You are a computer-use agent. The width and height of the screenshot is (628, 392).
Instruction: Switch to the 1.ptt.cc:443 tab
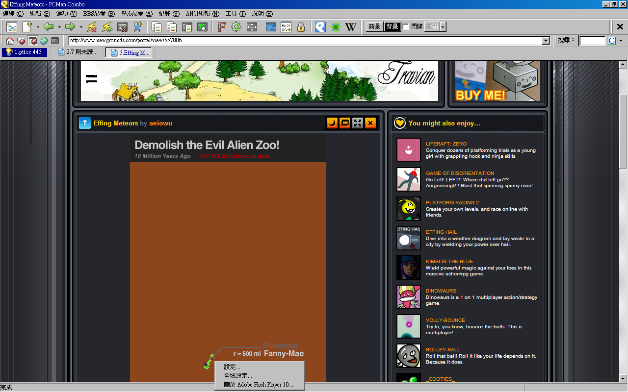[x=25, y=52]
